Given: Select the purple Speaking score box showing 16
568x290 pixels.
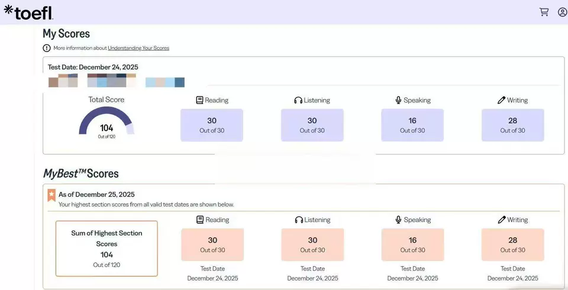Looking at the screenshot, I should click(412, 125).
